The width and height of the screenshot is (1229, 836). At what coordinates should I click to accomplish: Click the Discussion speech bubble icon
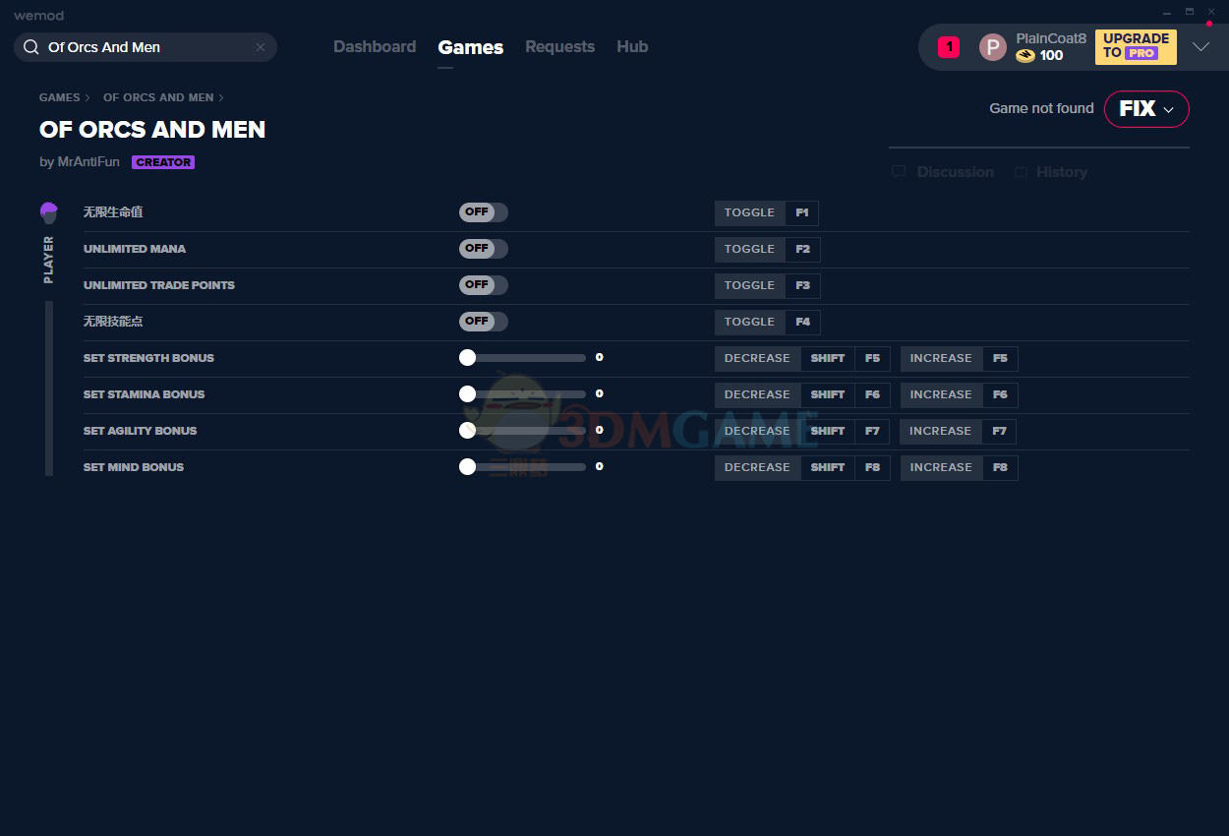(899, 172)
